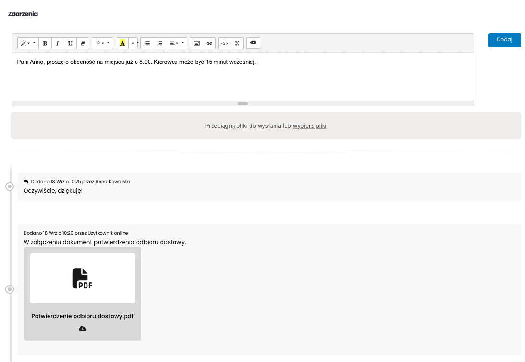This screenshot has width=525, height=362.
Task: Toggle italic text formatting
Action: (x=58, y=43)
